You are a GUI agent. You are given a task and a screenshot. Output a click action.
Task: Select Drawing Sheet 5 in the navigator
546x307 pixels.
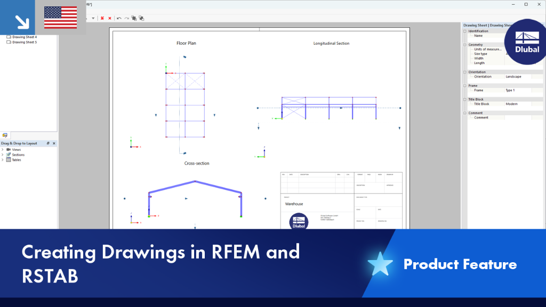click(25, 42)
